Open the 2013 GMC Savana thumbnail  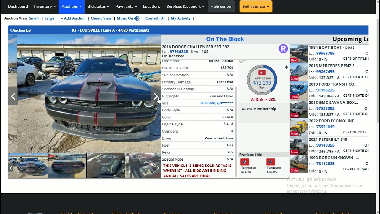299,109
